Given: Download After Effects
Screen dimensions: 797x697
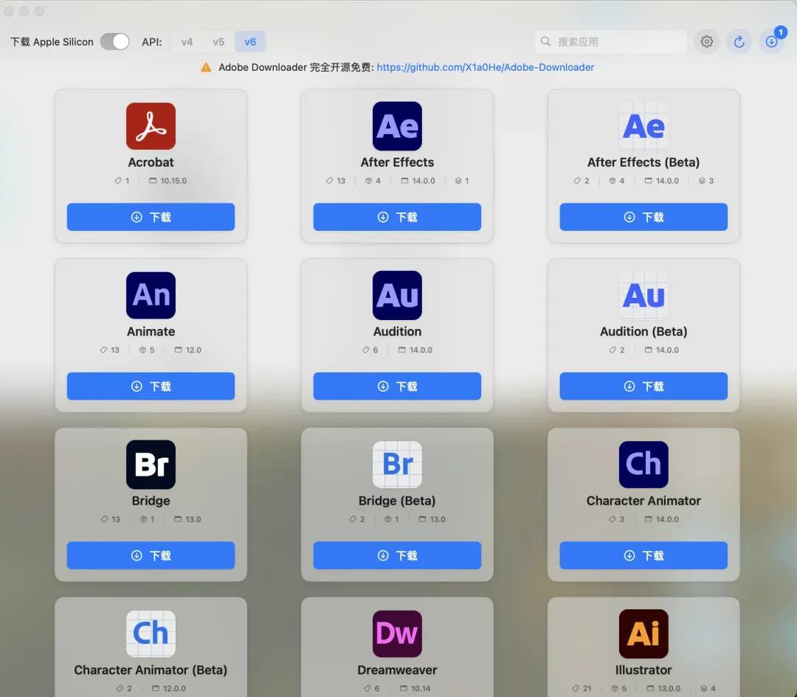Looking at the screenshot, I should [397, 217].
